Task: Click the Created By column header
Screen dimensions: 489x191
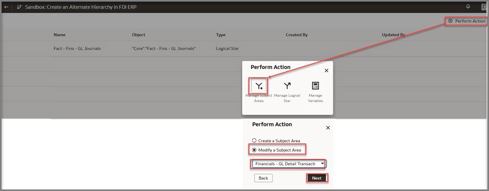Action: 297,35
